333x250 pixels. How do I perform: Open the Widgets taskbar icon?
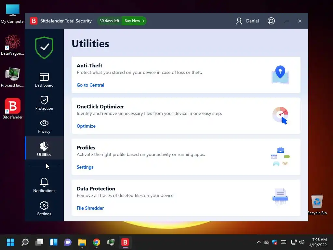[x=54, y=242]
